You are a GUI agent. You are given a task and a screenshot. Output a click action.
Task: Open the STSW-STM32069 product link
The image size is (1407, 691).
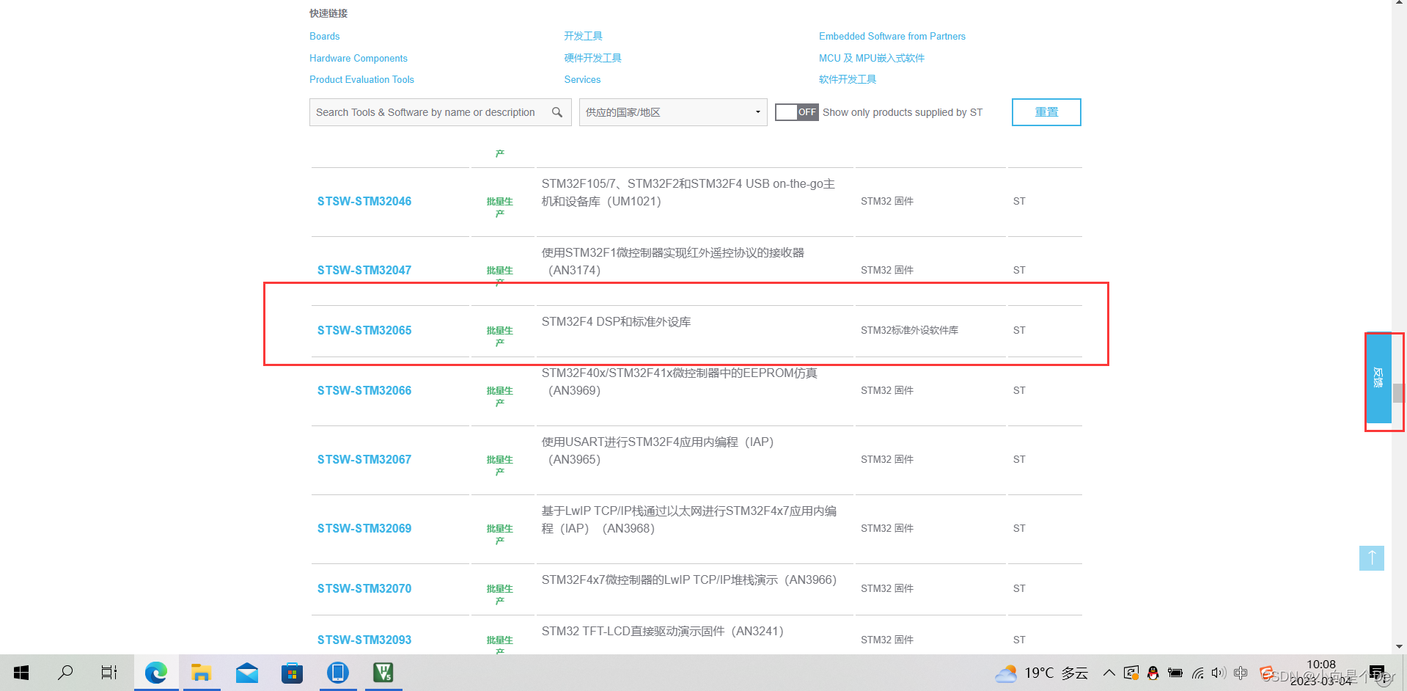tap(364, 528)
